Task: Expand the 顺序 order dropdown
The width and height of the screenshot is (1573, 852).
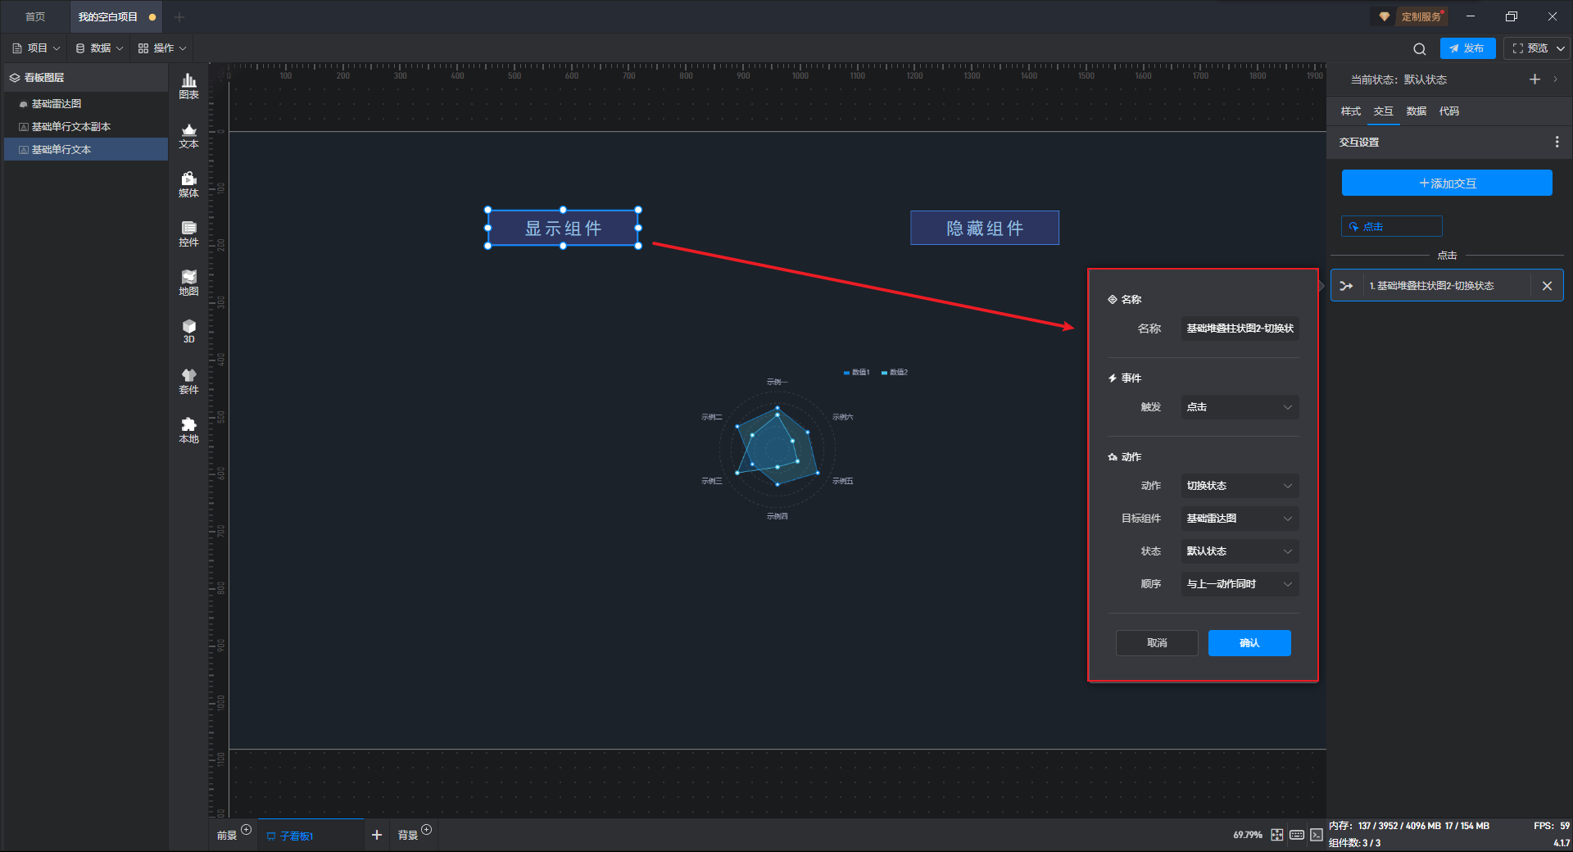Action: point(1239,584)
